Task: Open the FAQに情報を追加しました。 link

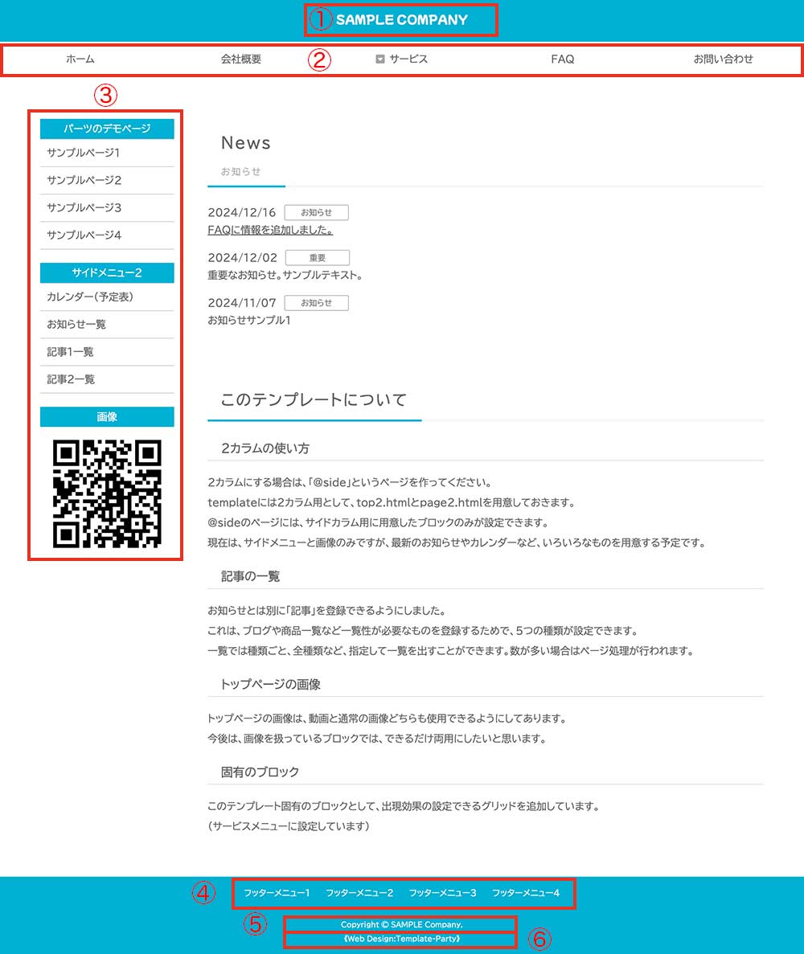Action: 270,230
